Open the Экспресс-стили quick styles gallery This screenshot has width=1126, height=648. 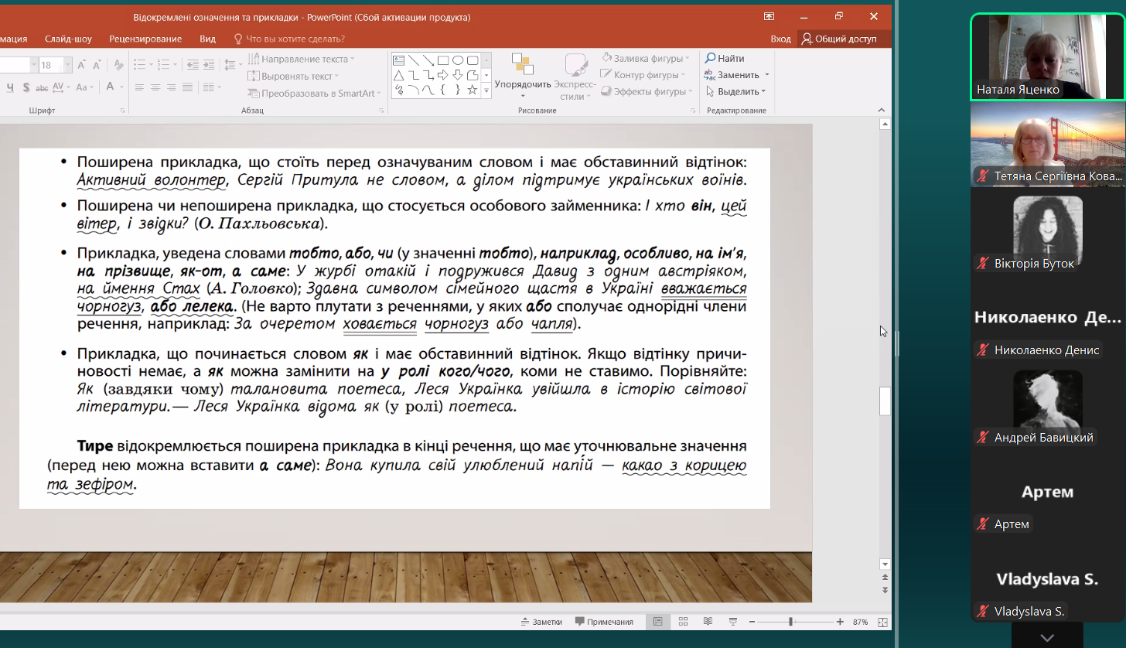[x=575, y=77]
